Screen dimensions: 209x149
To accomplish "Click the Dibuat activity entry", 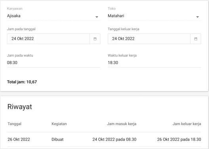I will coord(57,139).
